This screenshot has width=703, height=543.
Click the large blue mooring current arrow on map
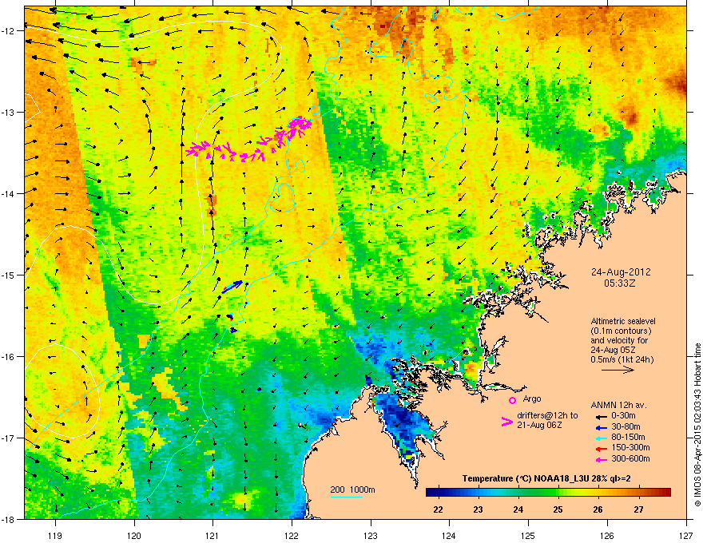click(232, 287)
